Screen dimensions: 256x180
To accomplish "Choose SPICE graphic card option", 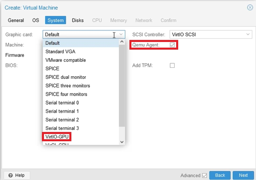I will click(x=52, y=69).
